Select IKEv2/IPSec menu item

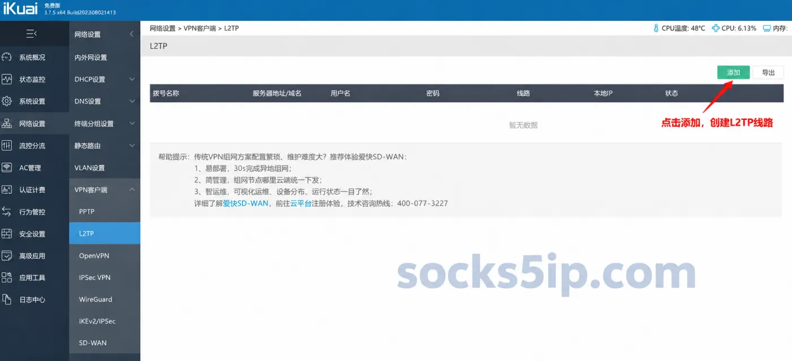tap(105, 321)
